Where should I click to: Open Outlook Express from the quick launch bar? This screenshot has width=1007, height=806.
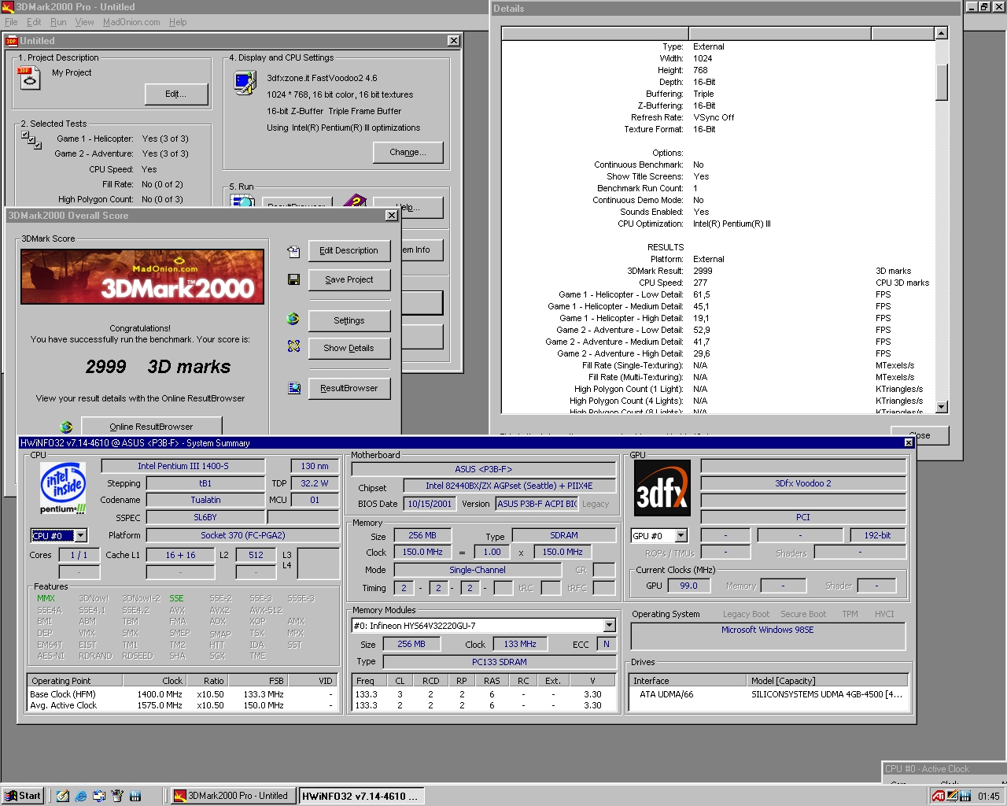(98, 796)
